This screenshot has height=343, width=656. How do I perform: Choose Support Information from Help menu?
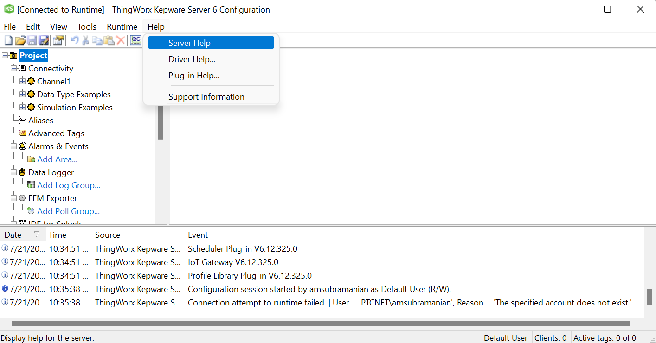206,96
